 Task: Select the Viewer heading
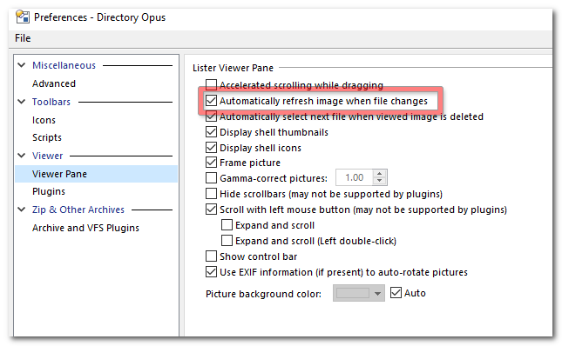click(47, 156)
